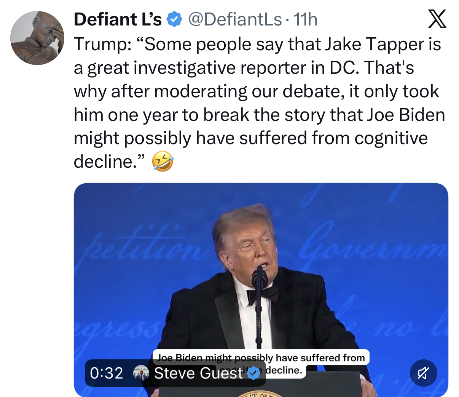Click the blue verified badge beside Defiant L's

click(174, 19)
